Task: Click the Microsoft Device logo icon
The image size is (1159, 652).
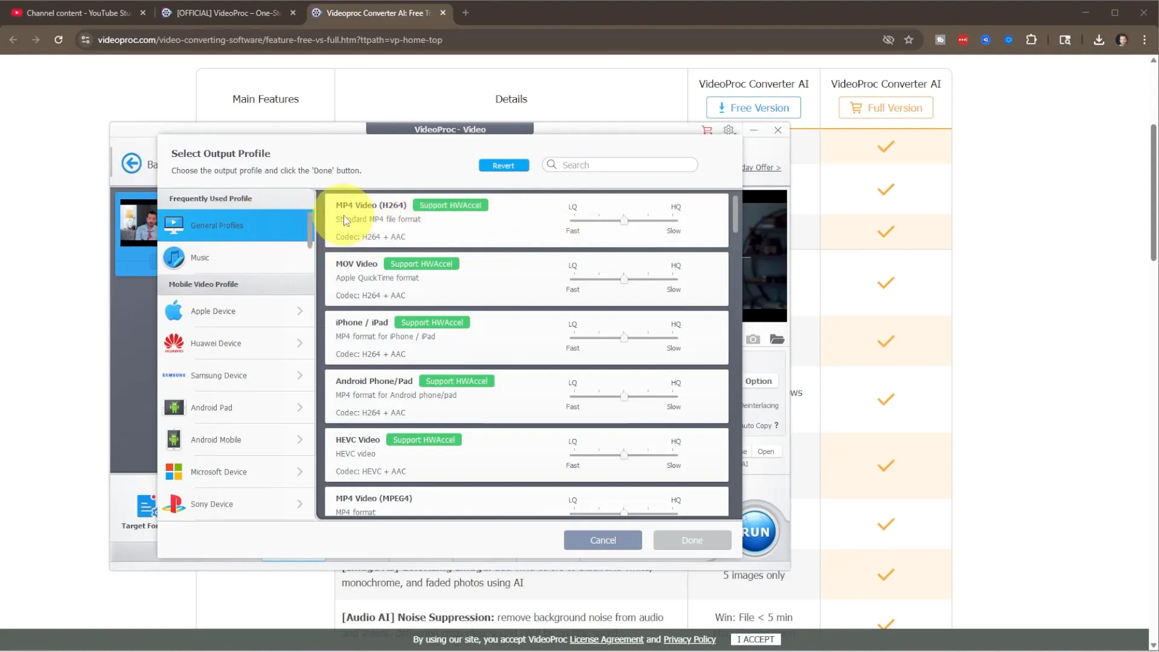Action: click(174, 471)
